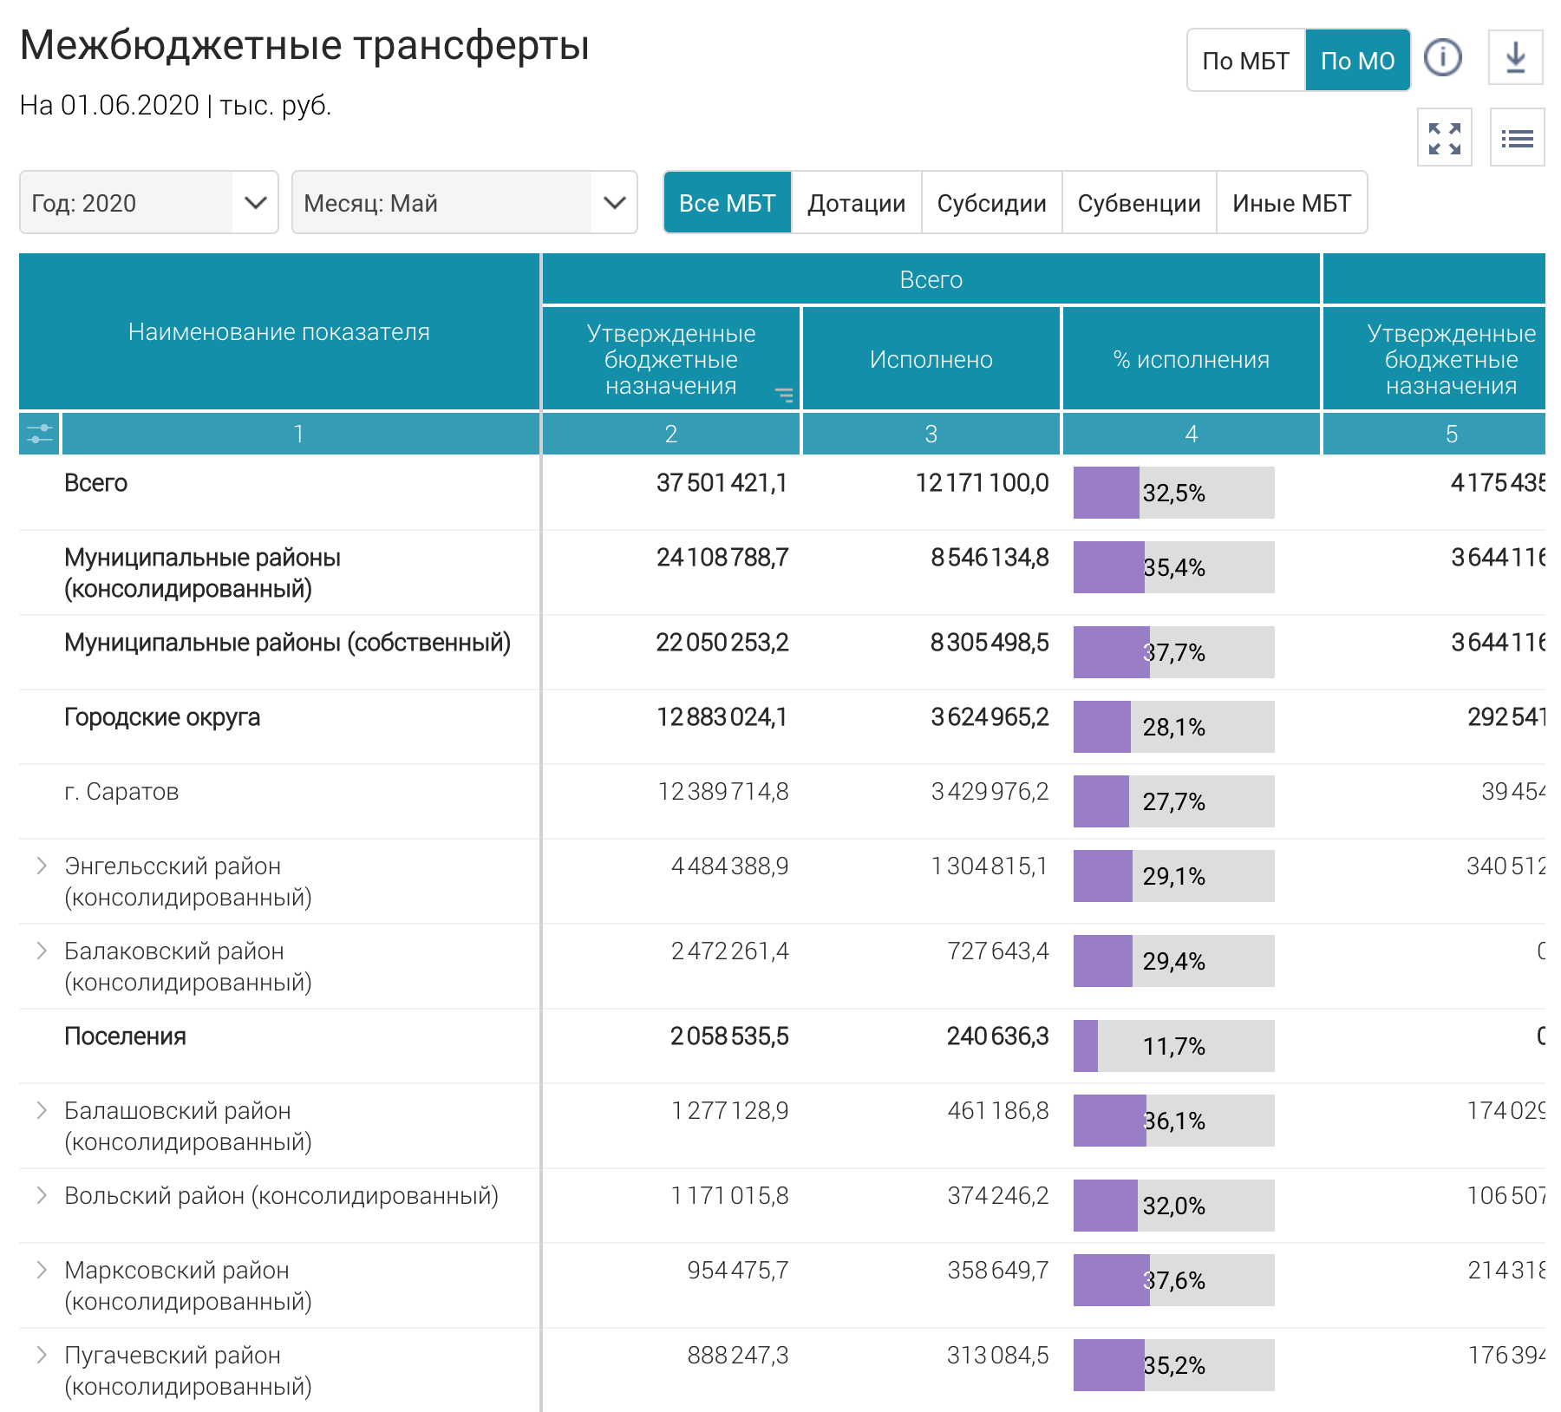
Task: Click the % исполнения column header
Action: pos(1192,359)
